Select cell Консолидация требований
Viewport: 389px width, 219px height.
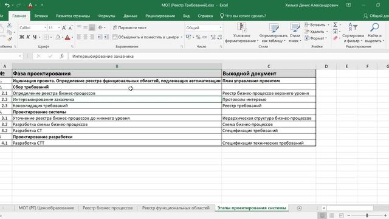tap(117, 106)
